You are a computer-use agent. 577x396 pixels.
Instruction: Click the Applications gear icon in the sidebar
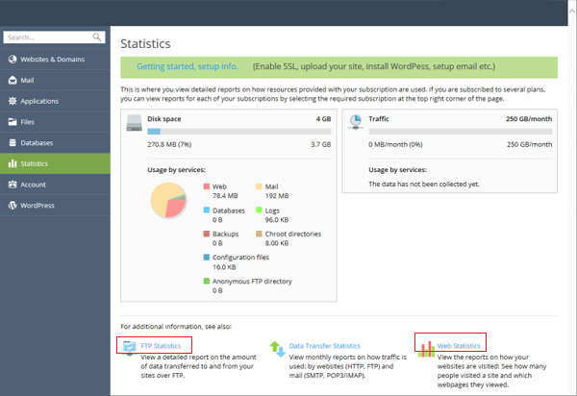coord(13,101)
